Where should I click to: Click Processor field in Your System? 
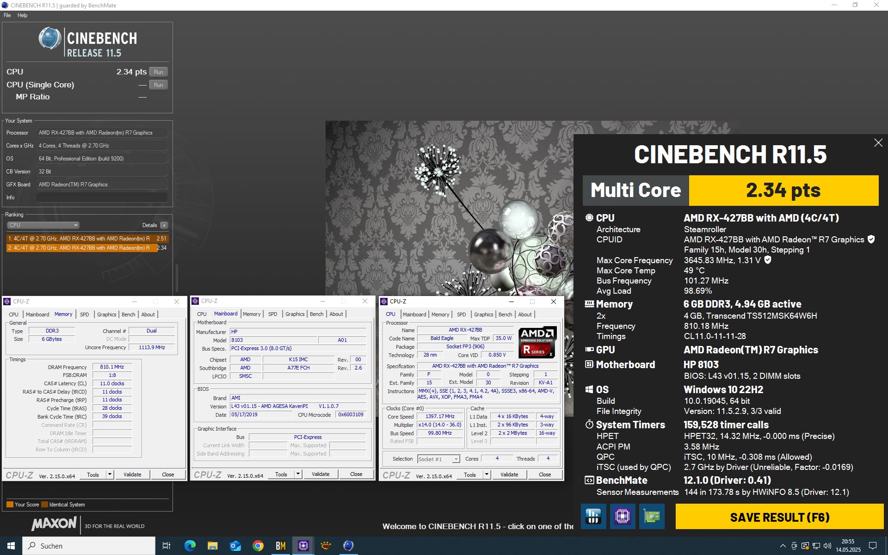click(x=102, y=133)
